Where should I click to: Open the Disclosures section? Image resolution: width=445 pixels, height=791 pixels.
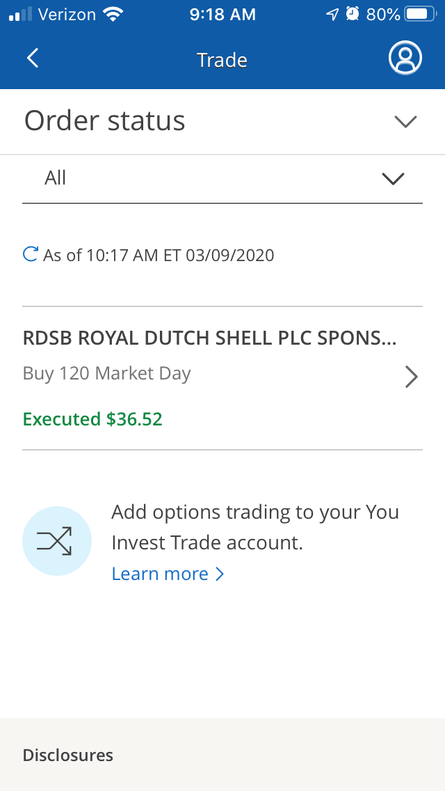(67, 755)
